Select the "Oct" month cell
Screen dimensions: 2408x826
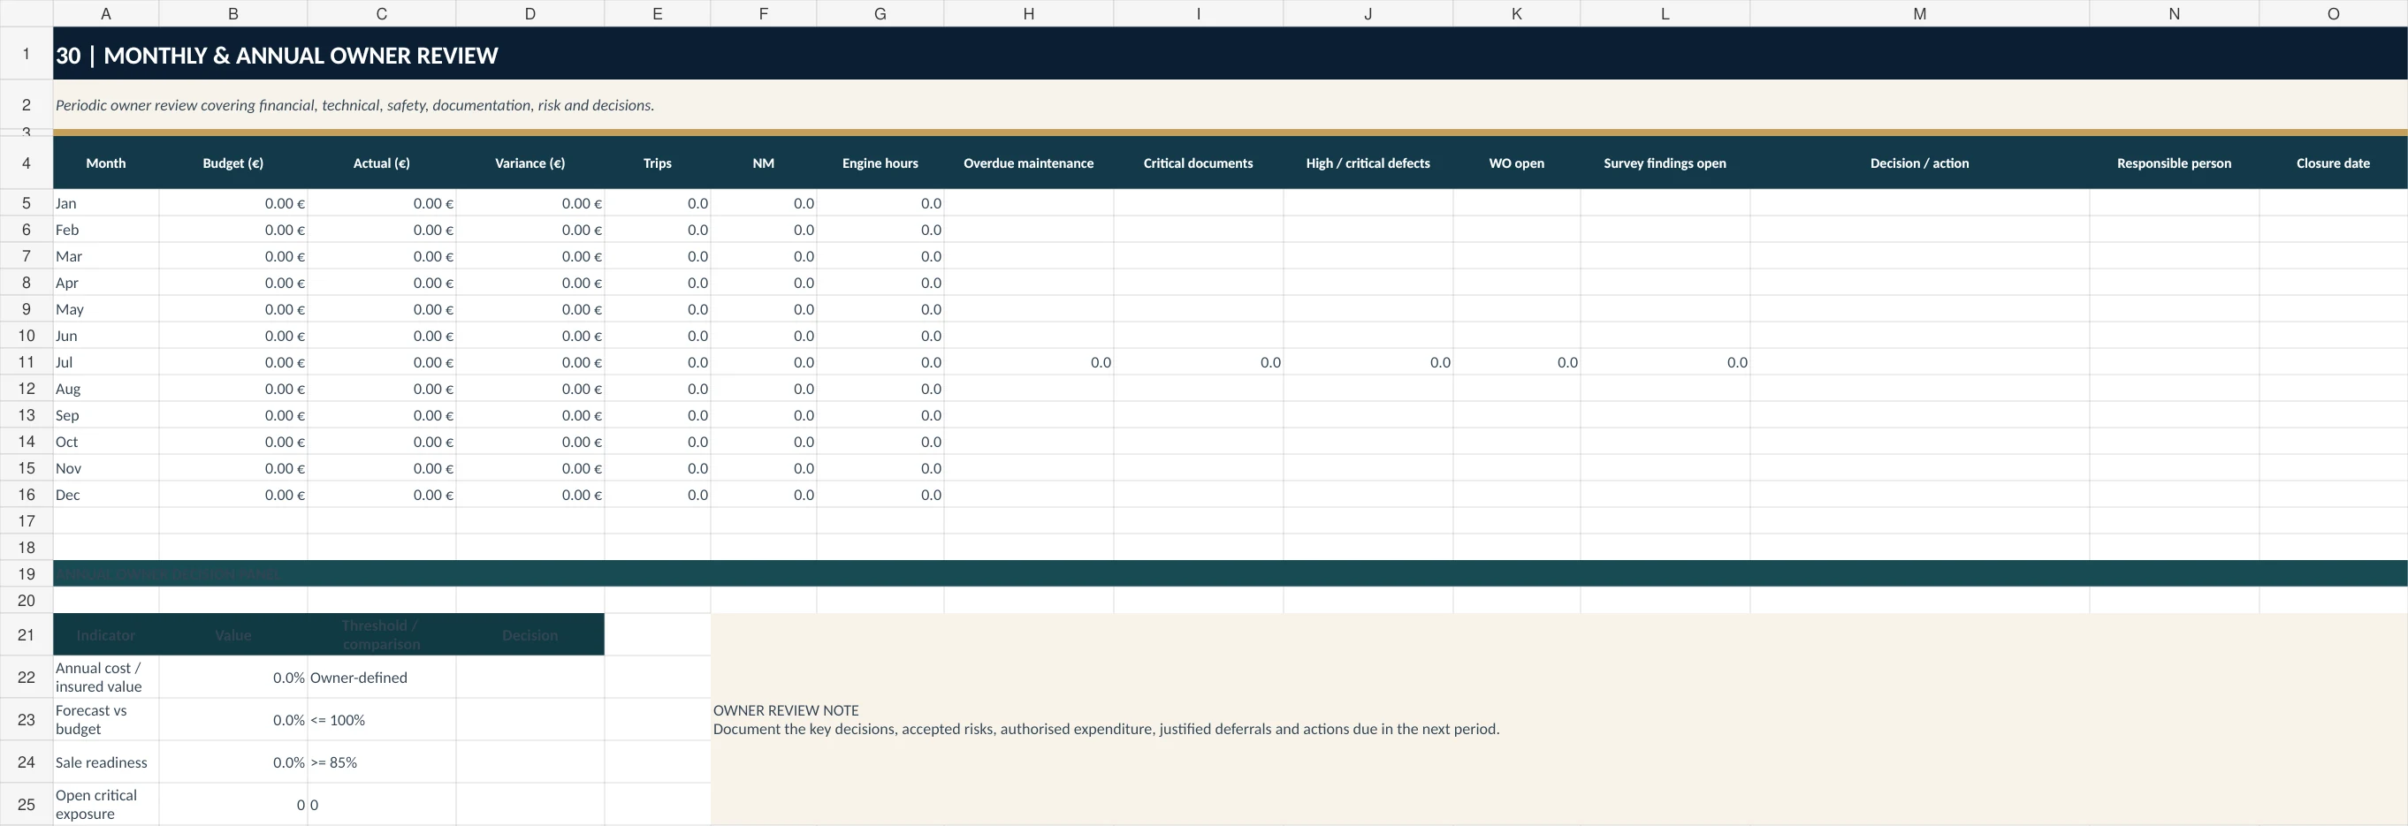pos(105,441)
